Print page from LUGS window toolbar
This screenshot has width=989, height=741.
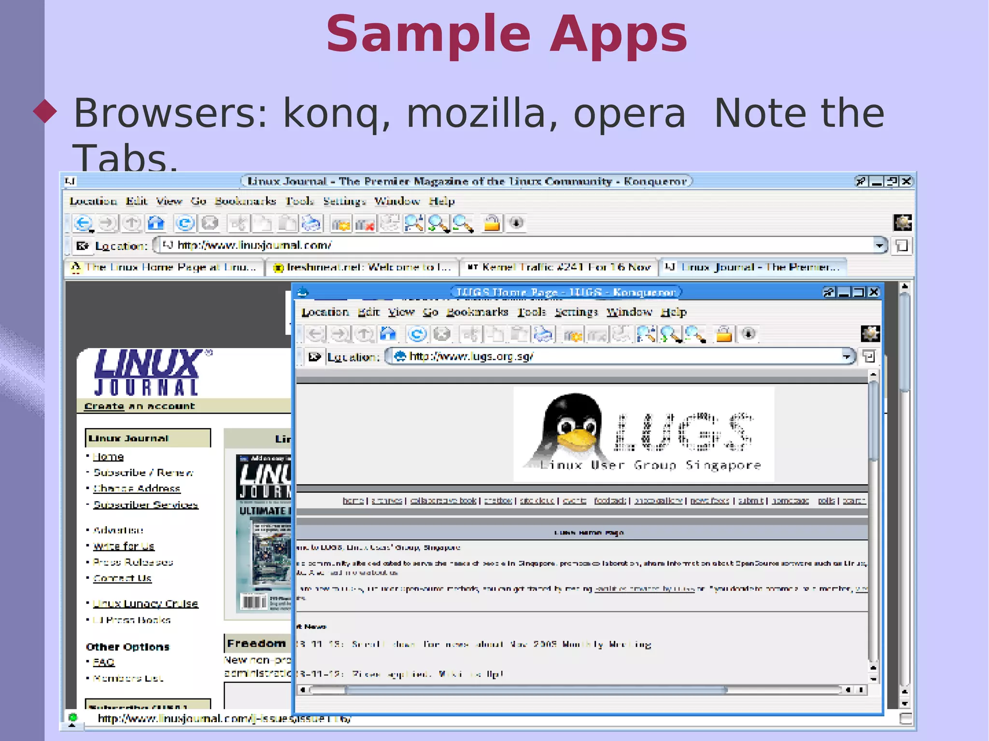coord(544,334)
